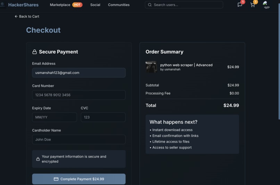Click python web scraper | Advanced title

186,65
